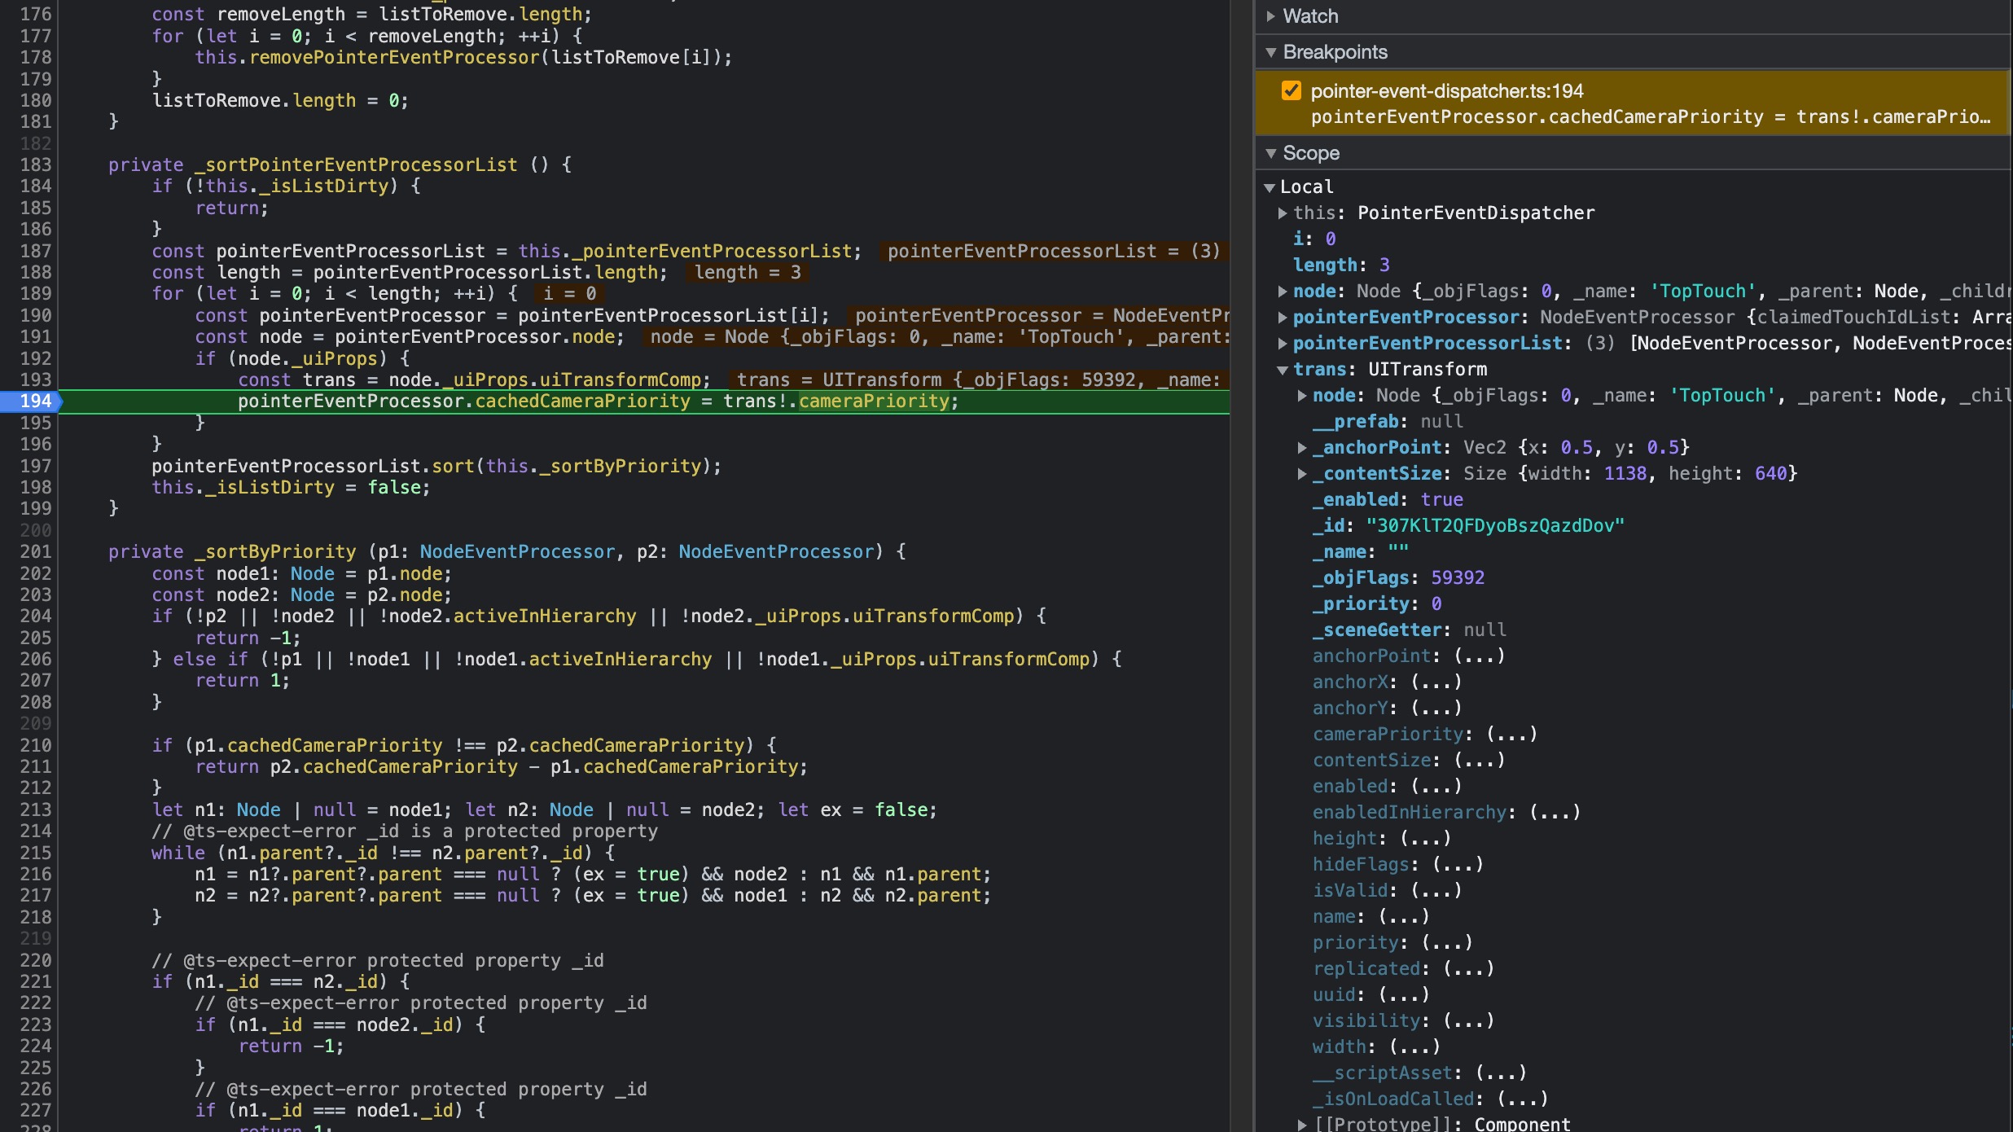Invoke the cameraPriority getter (...)
This screenshot has height=1132, width=2013.
pos(1511,735)
